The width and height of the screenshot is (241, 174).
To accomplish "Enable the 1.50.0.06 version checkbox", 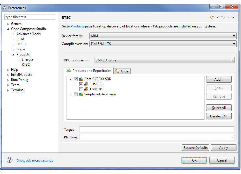I will 81,89.
